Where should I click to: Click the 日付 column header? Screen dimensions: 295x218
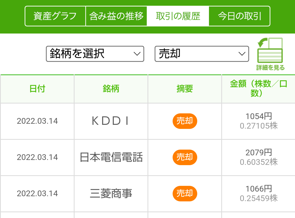(x=37, y=89)
